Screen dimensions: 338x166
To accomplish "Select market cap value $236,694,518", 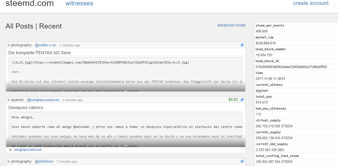I will pos(265,43).
